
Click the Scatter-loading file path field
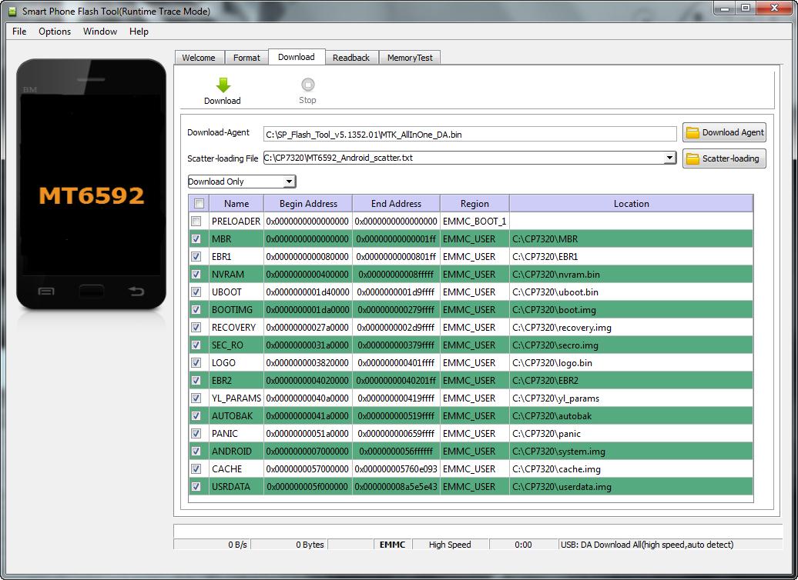click(x=464, y=158)
